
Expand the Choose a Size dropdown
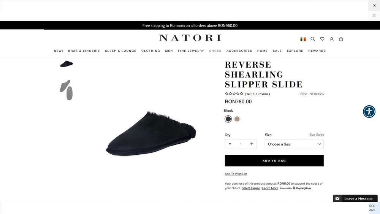pos(294,144)
